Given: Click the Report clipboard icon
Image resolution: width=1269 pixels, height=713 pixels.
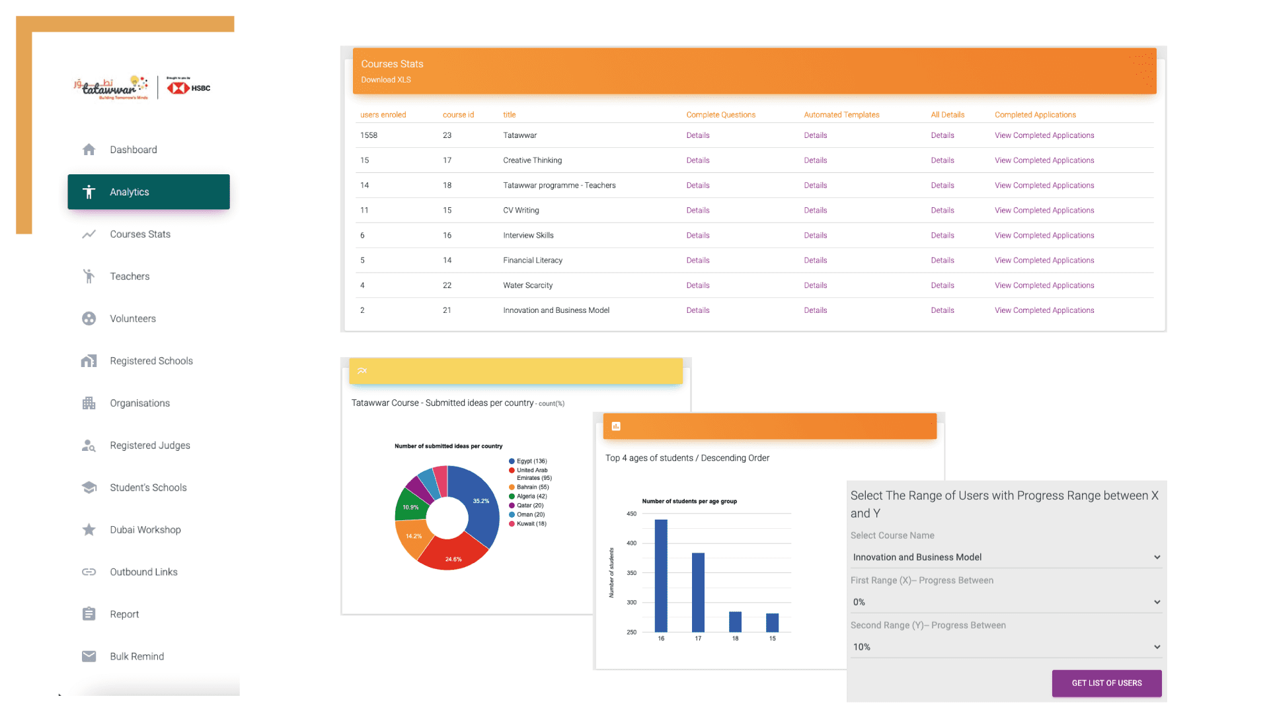Looking at the screenshot, I should coord(89,615).
